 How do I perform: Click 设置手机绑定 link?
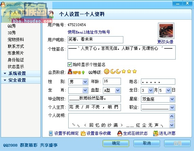tap(67, 133)
